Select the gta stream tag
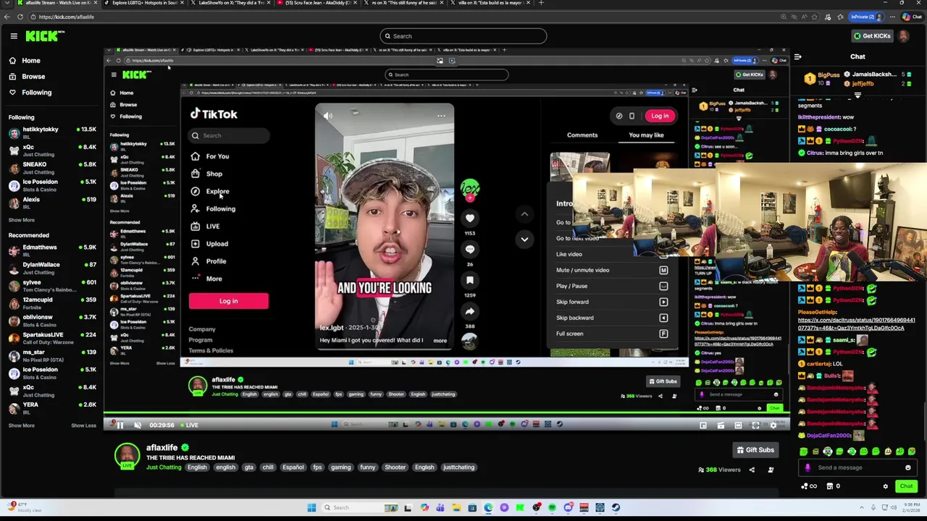 tap(248, 467)
